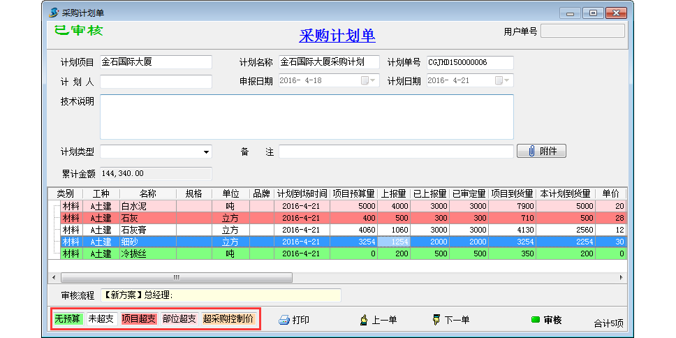Open the 计划日期 calendar picker
This screenshot has width=676, height=338.
coord(501,80)
